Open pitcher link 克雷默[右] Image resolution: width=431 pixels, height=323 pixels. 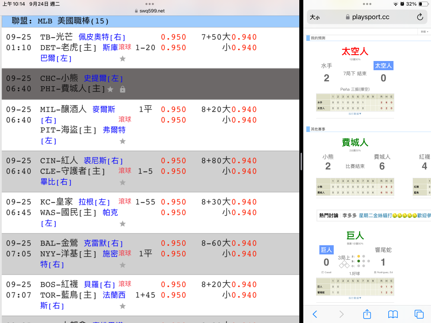pyautogui.click(x=103, y=243)
